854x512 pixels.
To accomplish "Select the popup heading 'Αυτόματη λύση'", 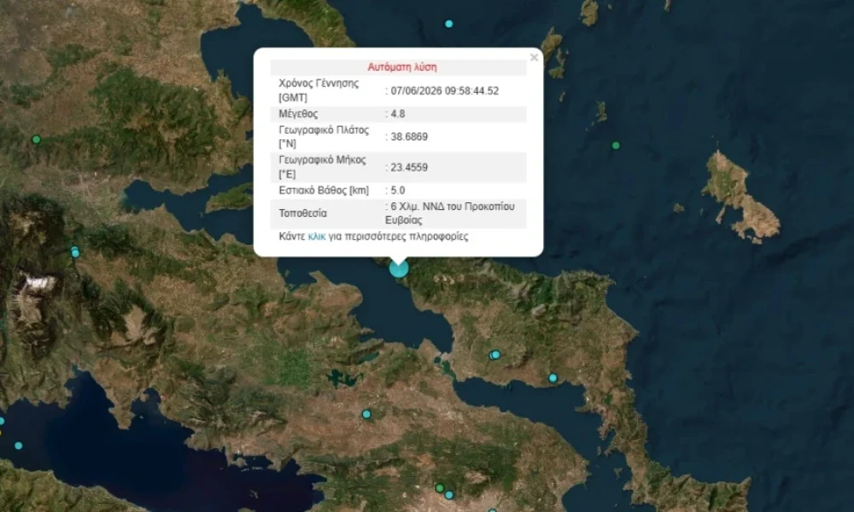I will pos(402,67).
